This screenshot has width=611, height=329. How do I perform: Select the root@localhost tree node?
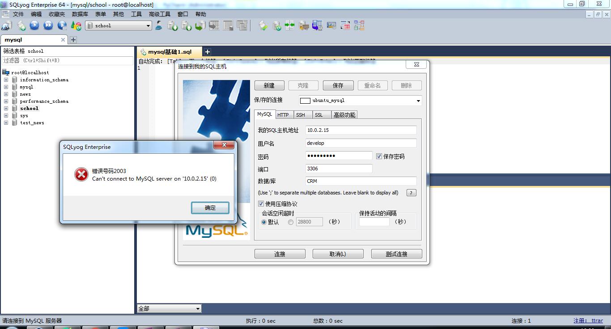point(30,72)
